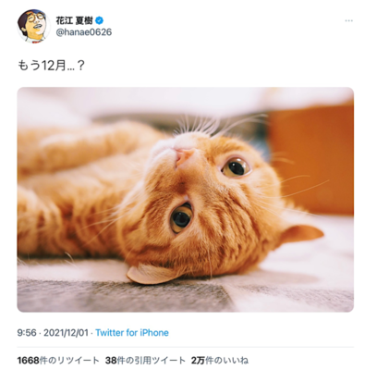Click the @hanae0626 handle
The height and width of the screenshot is (370, 377).
pos(84,32)
